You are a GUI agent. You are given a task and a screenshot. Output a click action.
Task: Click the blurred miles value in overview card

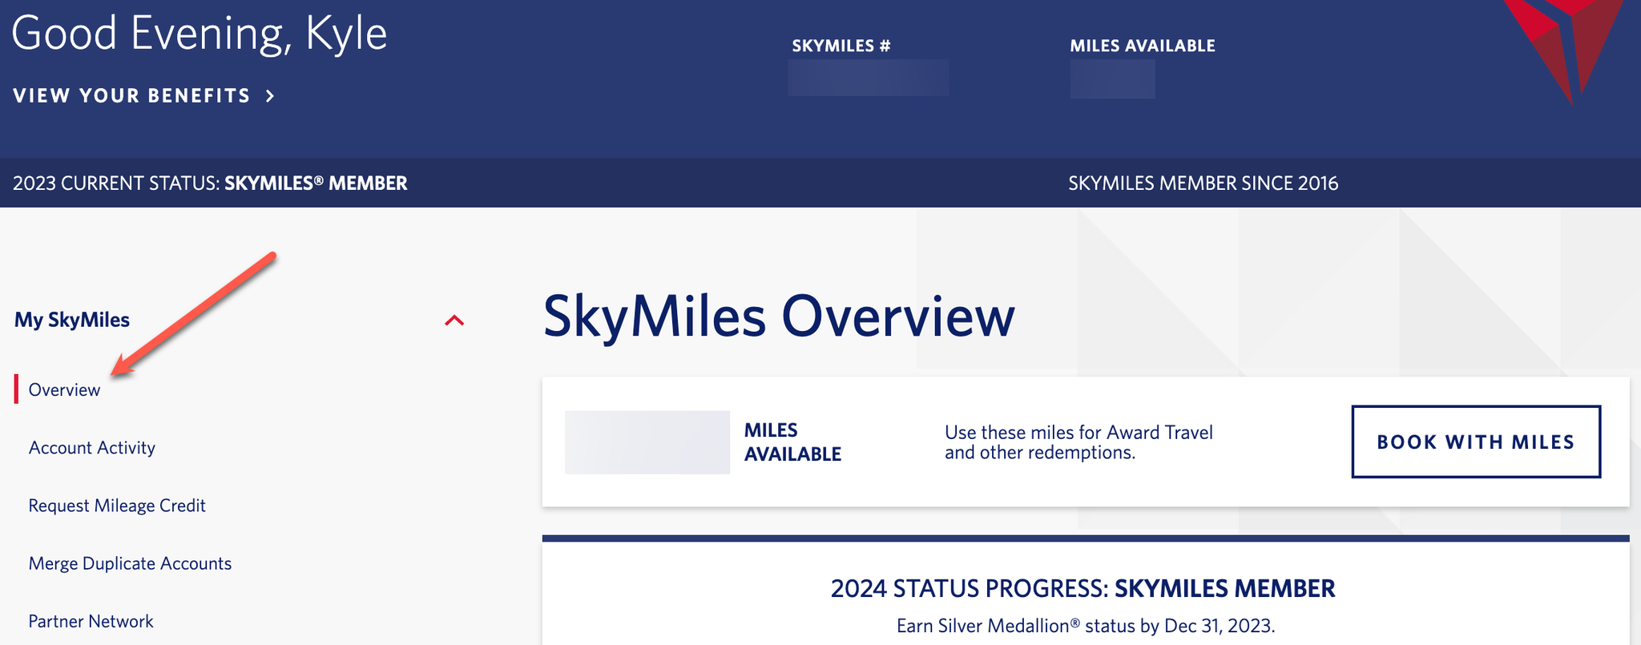[x=647, y=442]
